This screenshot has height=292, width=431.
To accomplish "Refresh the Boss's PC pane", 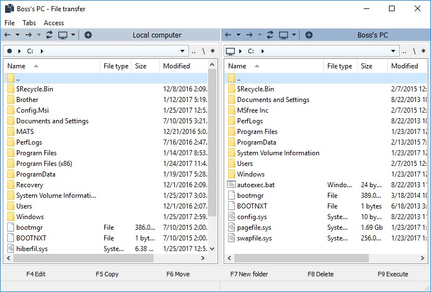I will (270, 35).
